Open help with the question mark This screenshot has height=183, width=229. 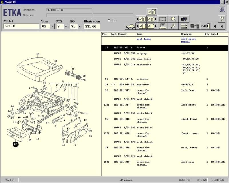tap(222, 19)
